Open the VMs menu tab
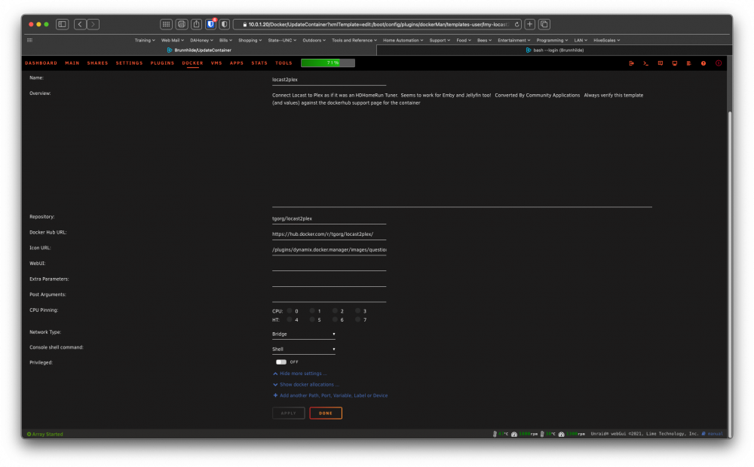754x467 pixels. 216,63
